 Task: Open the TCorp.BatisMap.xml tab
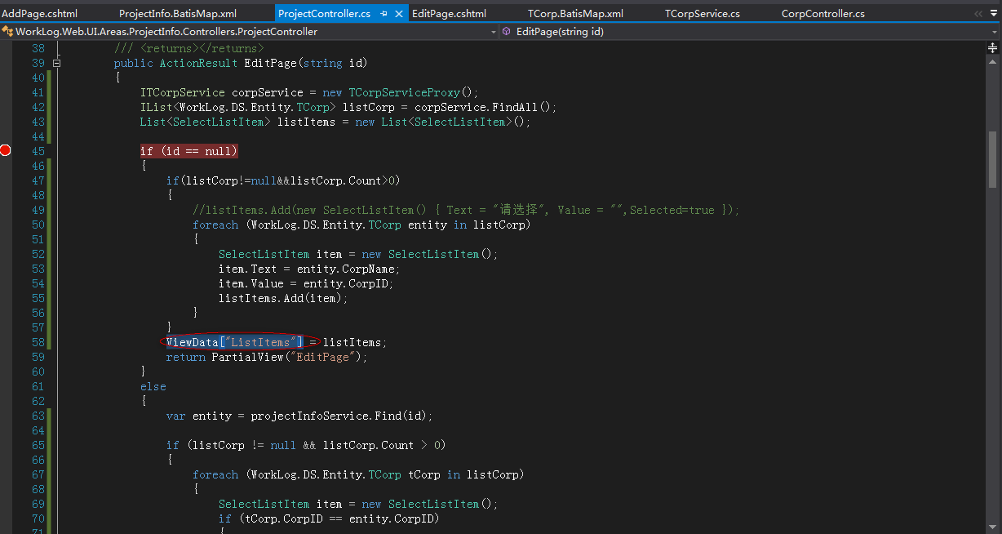click(x=575, y=14)
